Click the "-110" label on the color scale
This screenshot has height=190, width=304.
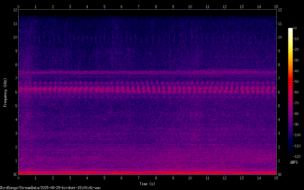(297, 146)
